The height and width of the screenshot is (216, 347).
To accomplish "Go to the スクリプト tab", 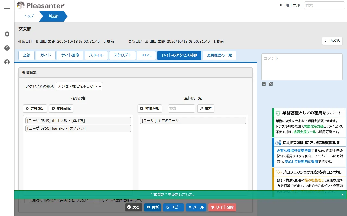I will click(x=122, y=55).
